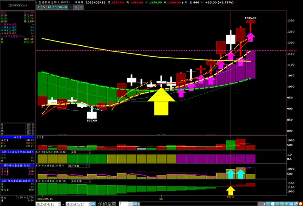Select the arrow pointer tool icon

[268, 204]
